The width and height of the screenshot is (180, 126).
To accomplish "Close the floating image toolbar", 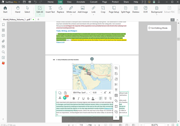I will [116, 117].
